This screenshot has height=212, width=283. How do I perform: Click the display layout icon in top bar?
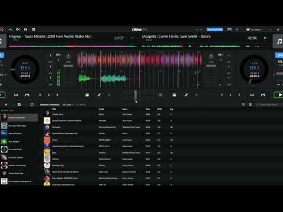(229, 29)
